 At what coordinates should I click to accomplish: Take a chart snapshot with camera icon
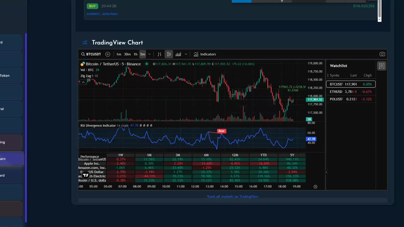[x=382, y=54]
